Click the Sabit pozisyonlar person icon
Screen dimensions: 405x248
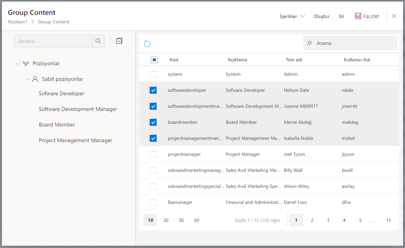click(x=35, y=79)
